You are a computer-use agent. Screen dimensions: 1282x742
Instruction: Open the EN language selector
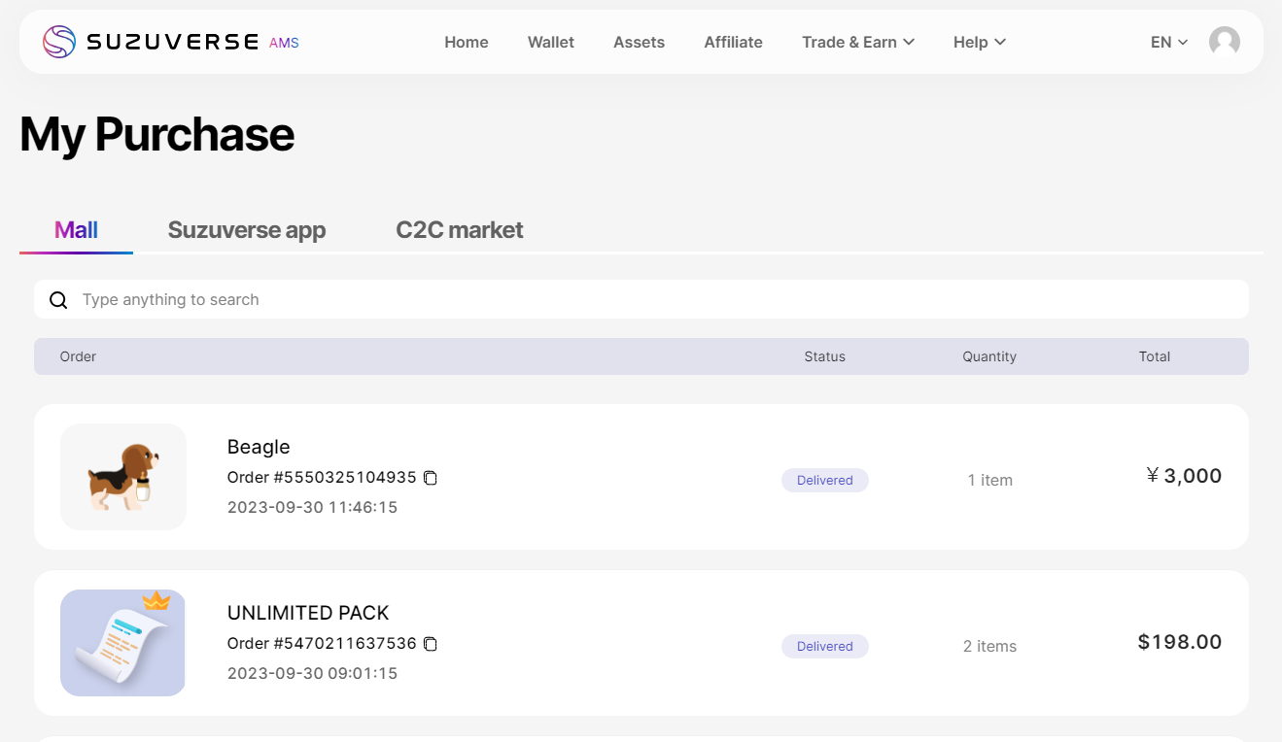(x=1168, y=42)
